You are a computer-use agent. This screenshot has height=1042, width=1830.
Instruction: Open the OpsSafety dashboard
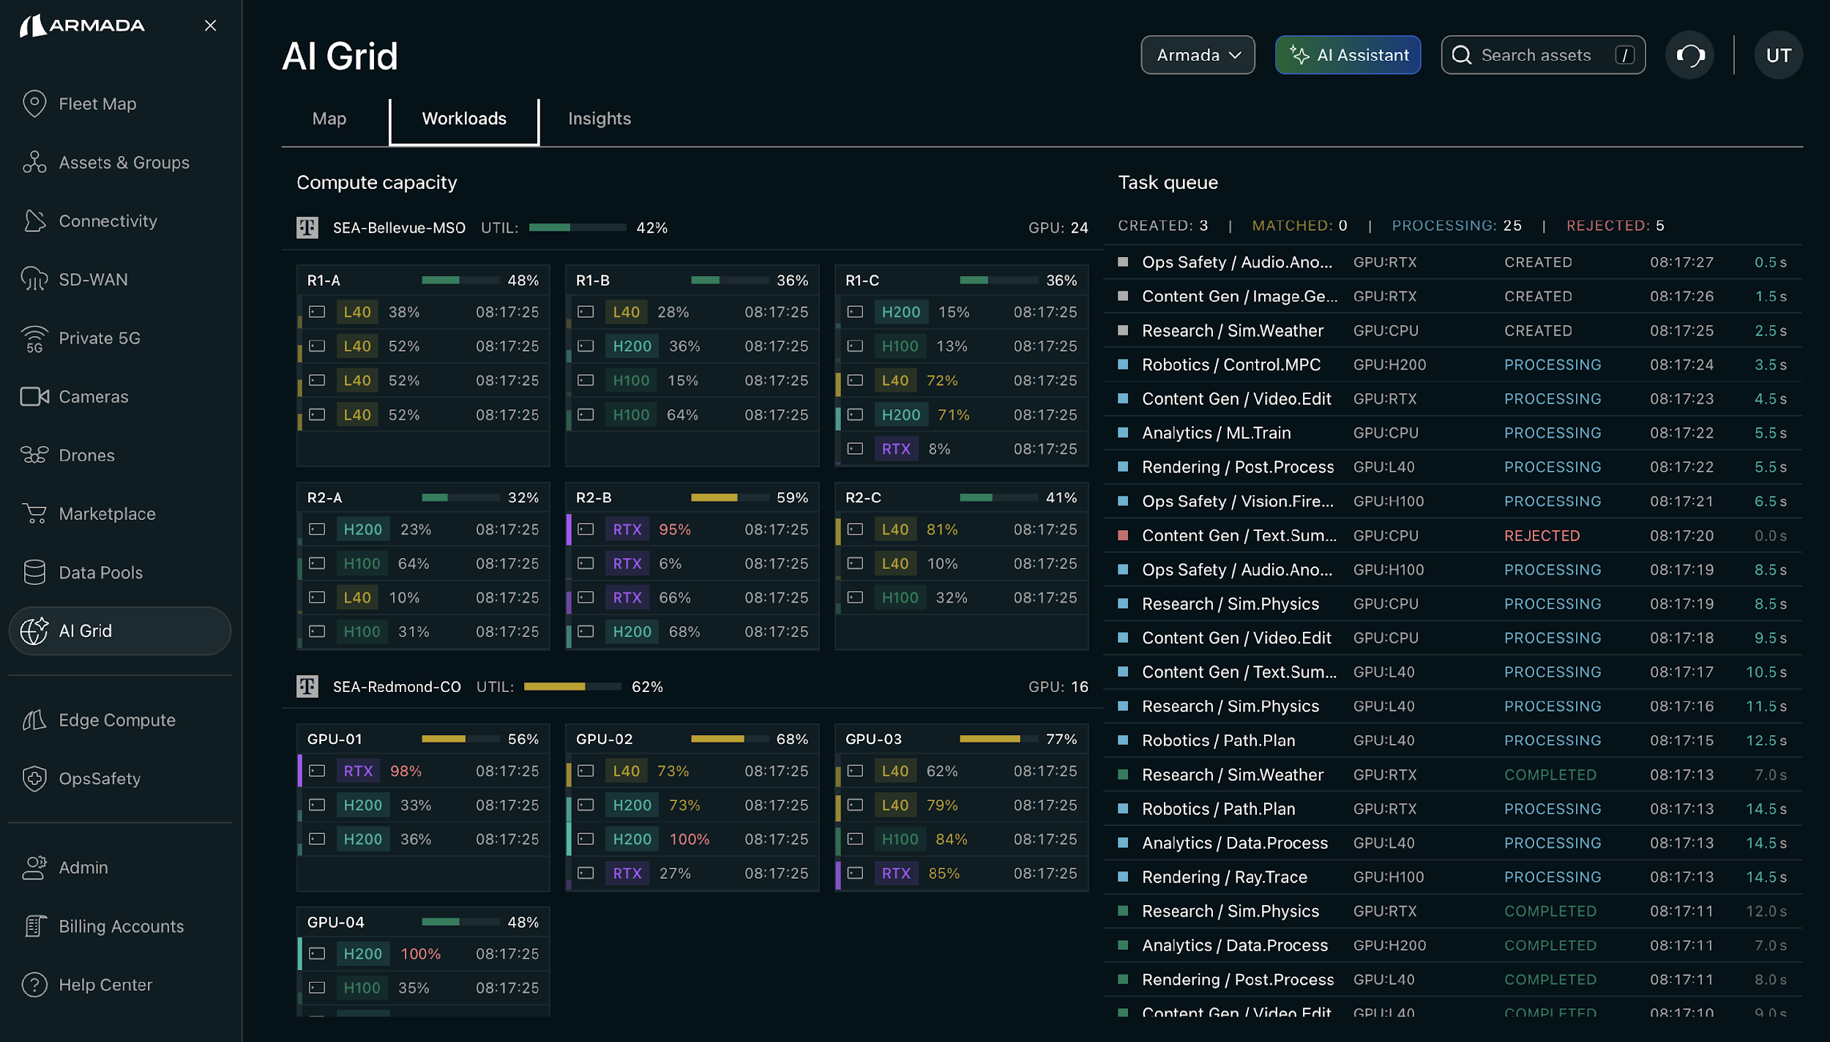coord(100,778)
